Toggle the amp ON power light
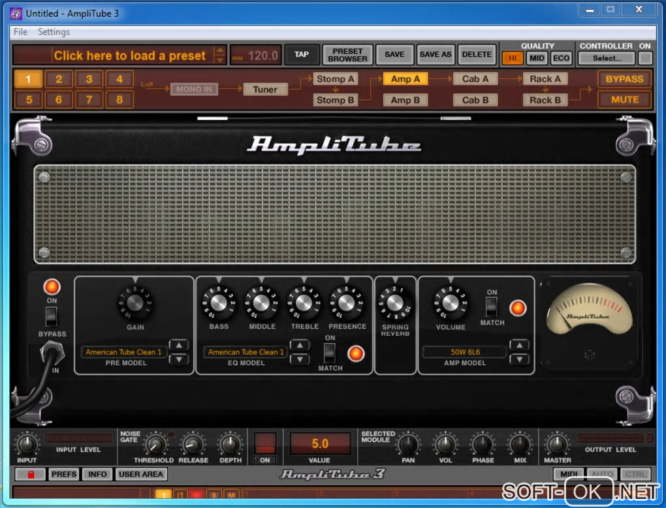Screen dimensions: 666x508 click(52, 287)
